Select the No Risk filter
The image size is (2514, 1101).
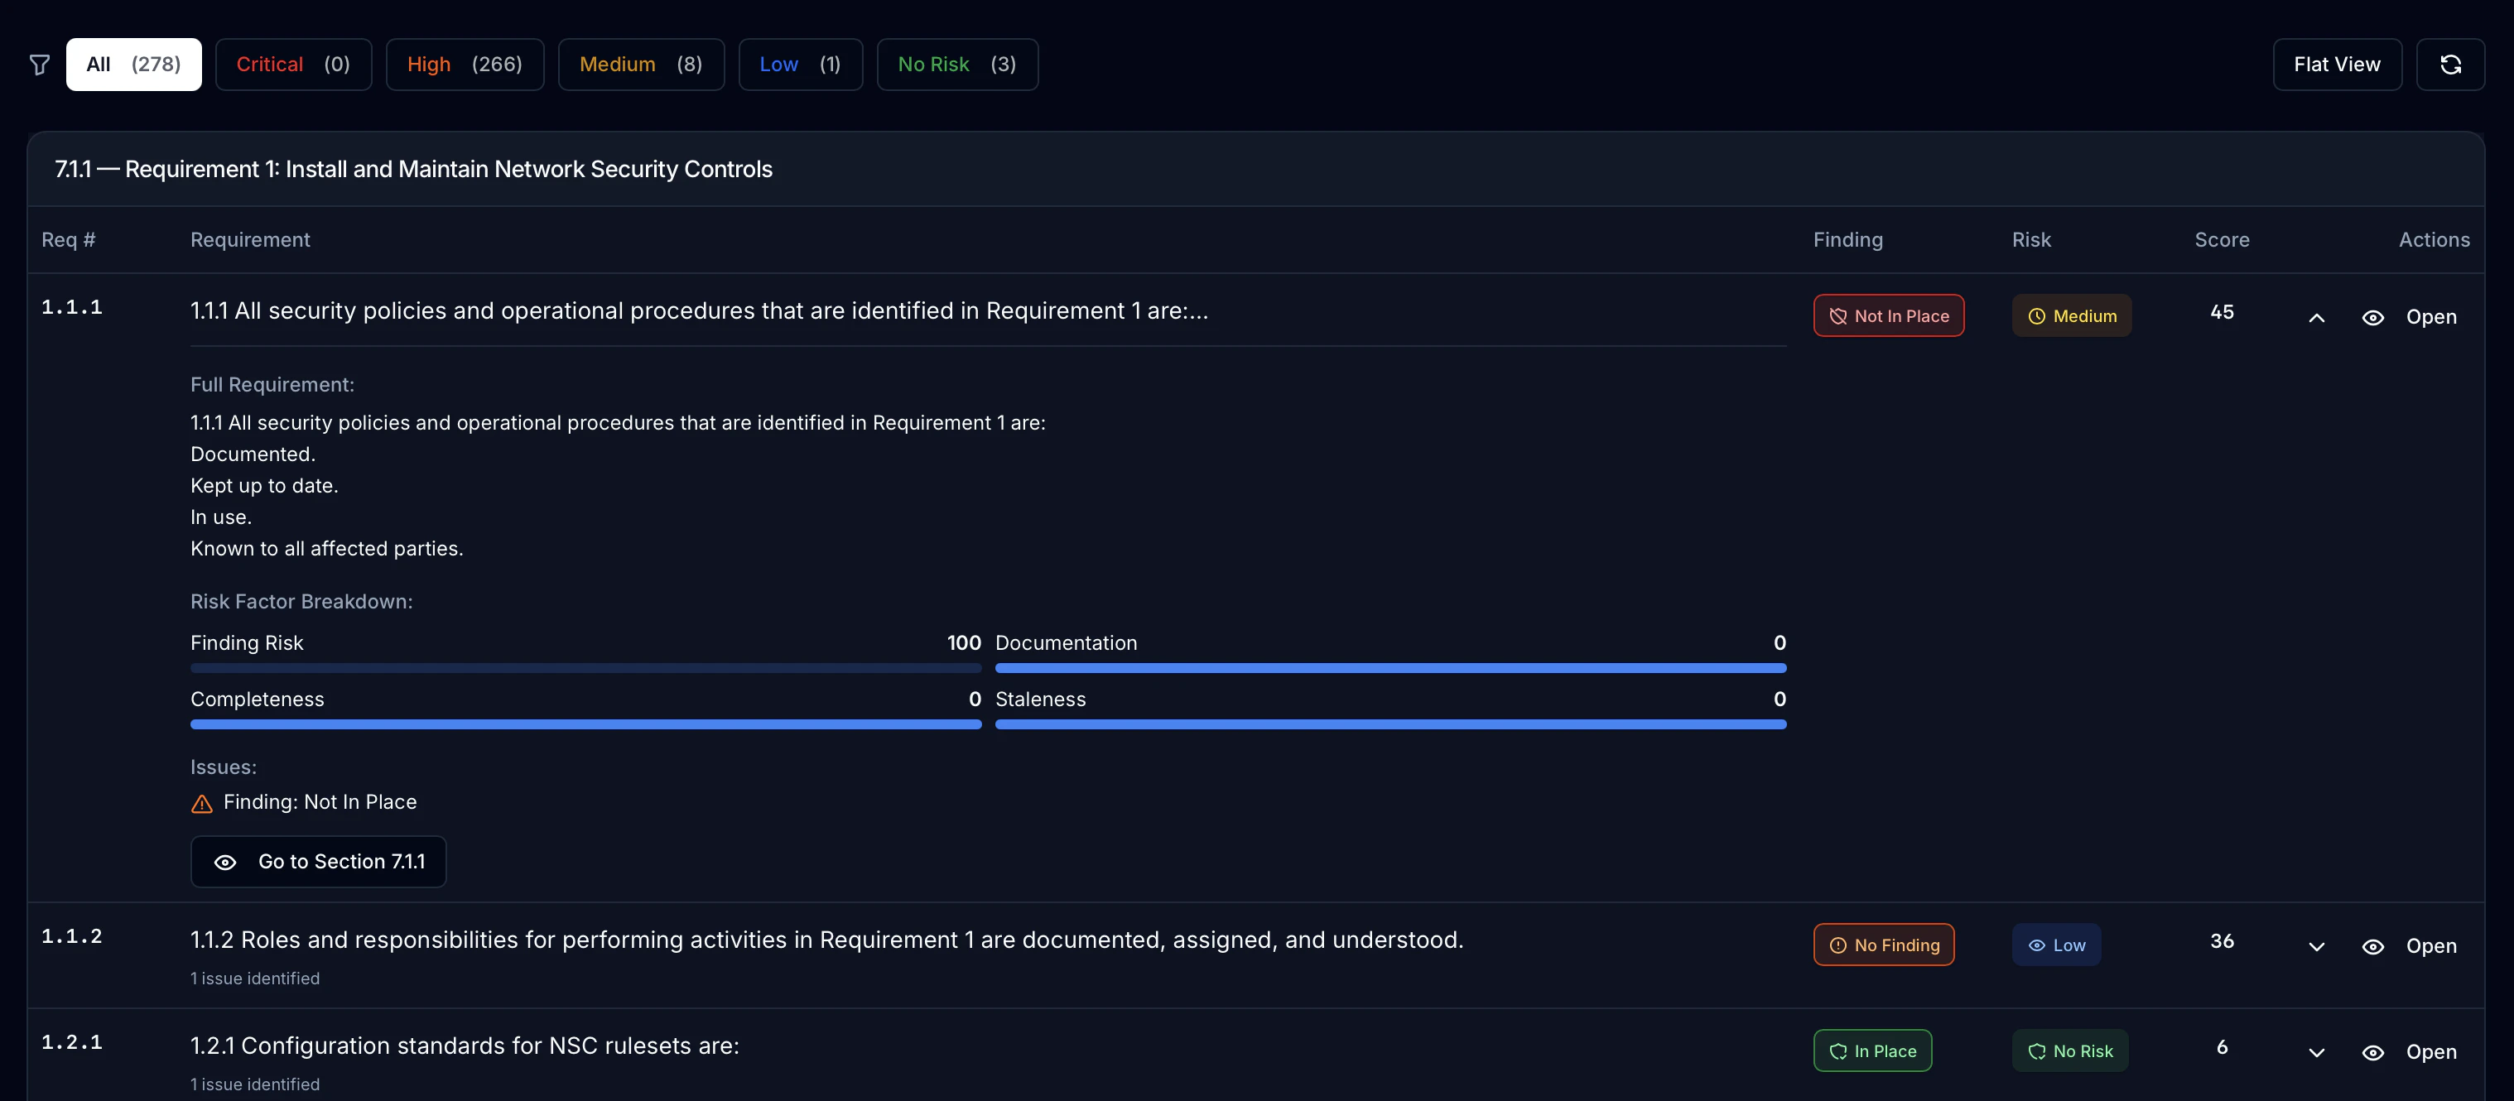point(956,65)
